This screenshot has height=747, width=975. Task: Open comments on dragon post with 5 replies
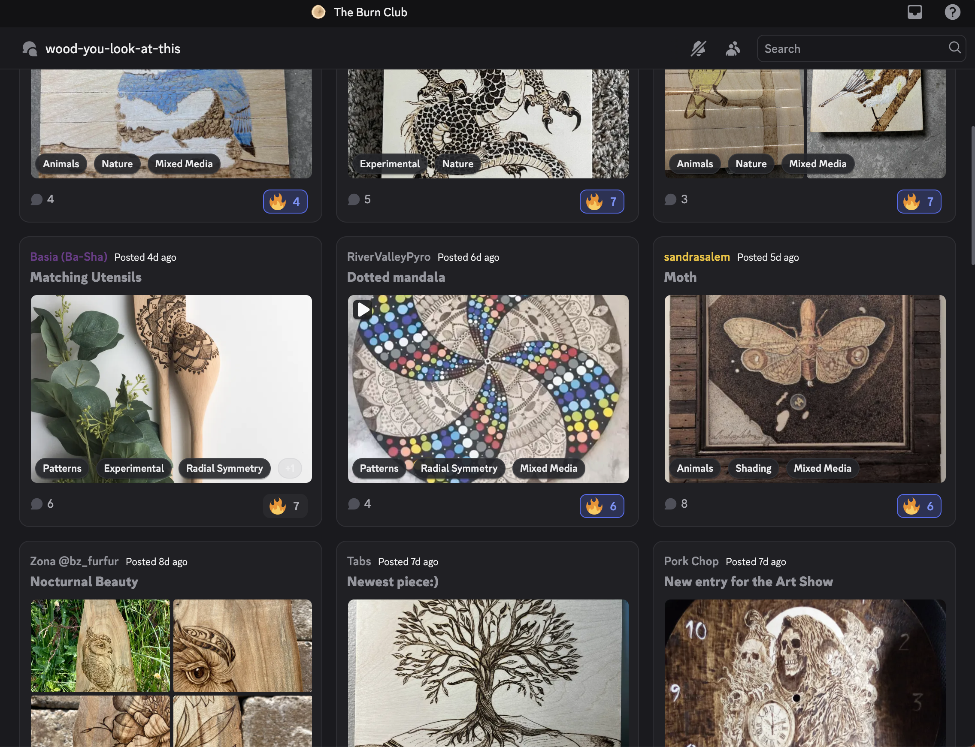tap(359, 199)
